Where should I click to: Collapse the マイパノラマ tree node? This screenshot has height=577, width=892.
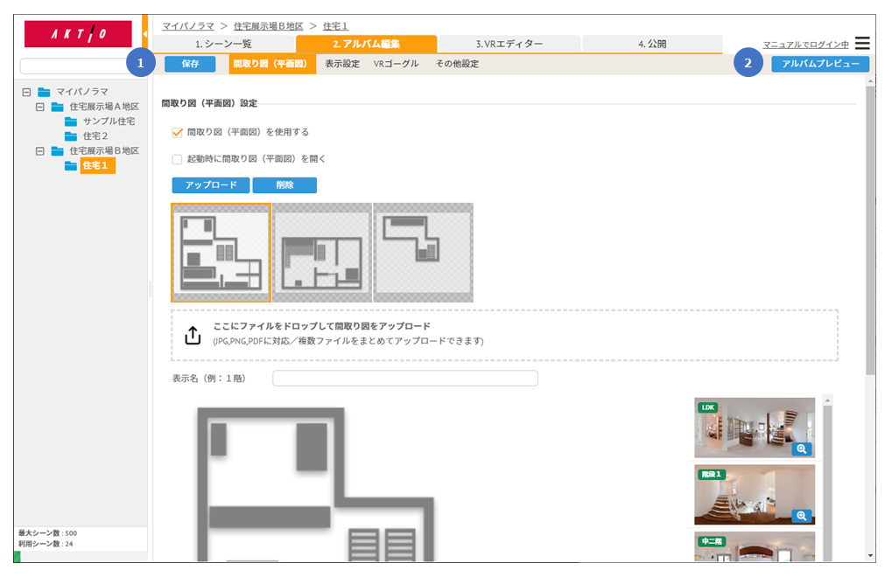[x=26, y=92]
